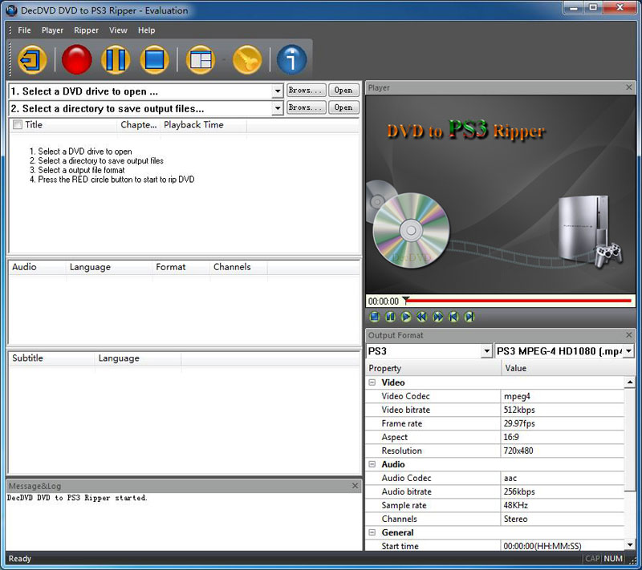This screenshot has width=642, height=570.
Task: Select the Aspect 16:9 value
Action: (x=563, y=437)
